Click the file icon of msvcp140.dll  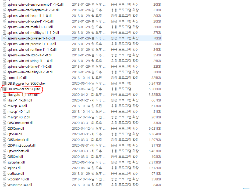click(5, 106)
